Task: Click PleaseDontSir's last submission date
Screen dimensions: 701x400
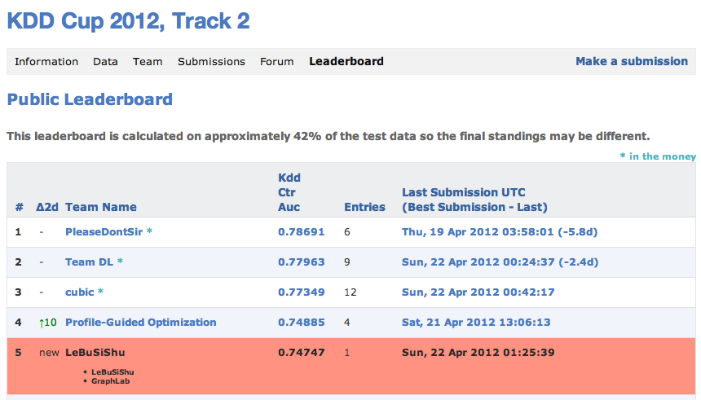Action: (x=500, y=231)
